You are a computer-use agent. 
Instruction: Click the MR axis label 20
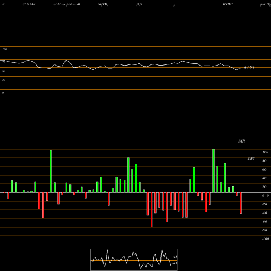click(x=264, y=187)
